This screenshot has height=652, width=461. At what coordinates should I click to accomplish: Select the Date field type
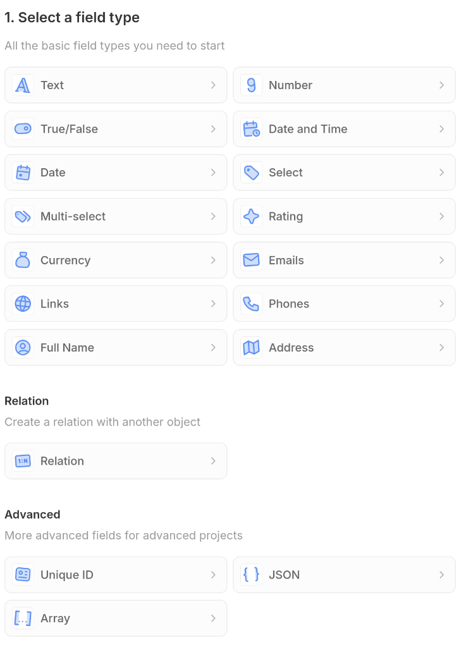point(116,172)
